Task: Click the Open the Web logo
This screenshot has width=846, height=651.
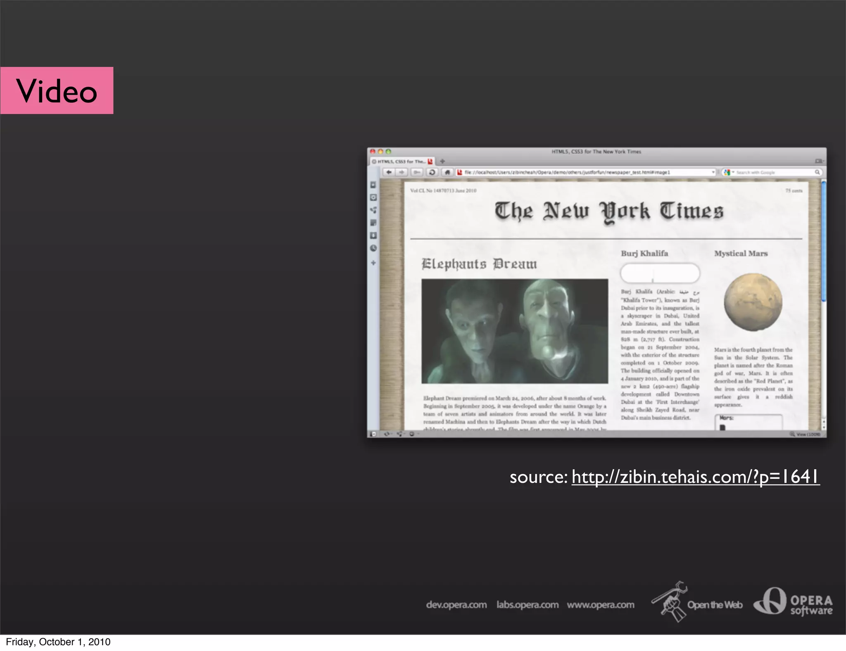Action: (696, 602)
